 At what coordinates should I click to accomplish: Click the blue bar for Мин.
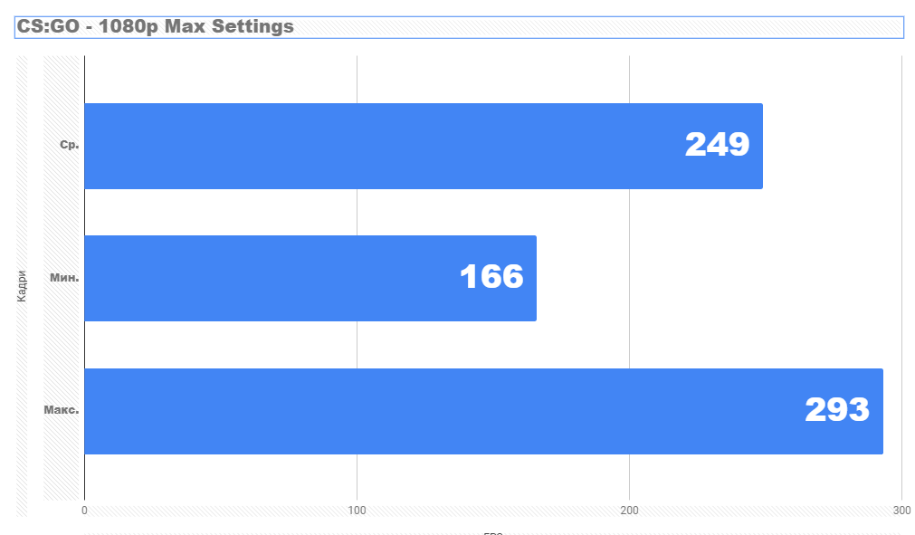pos(310,278)
